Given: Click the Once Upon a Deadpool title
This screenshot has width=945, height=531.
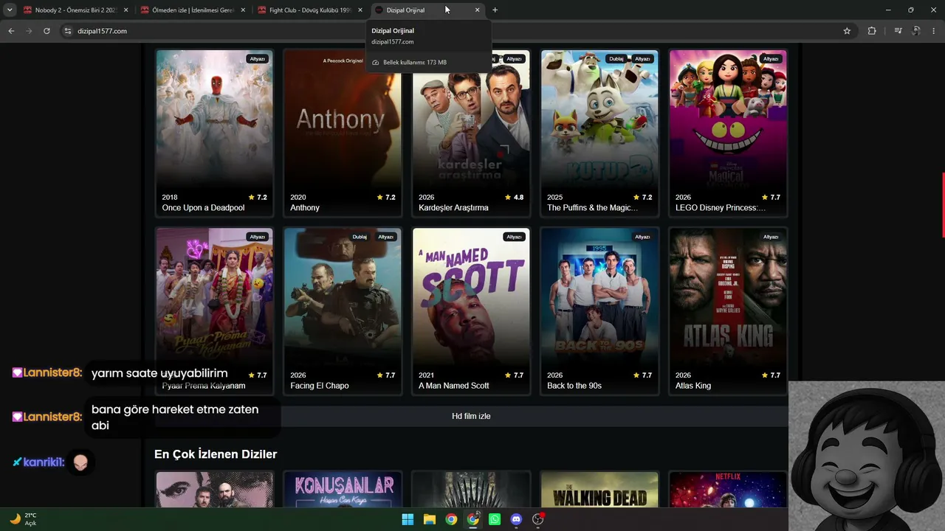Looking at the screenshot, I should point(203,208).
